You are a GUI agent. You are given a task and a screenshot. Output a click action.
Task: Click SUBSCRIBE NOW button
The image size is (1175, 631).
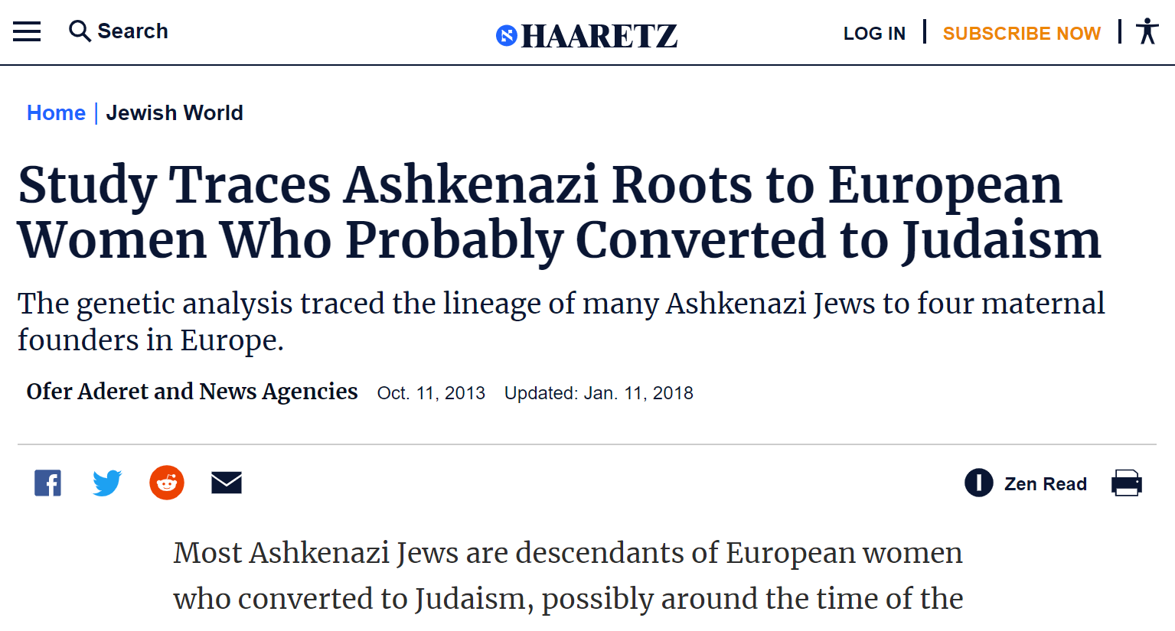[x=1021, y=34]
